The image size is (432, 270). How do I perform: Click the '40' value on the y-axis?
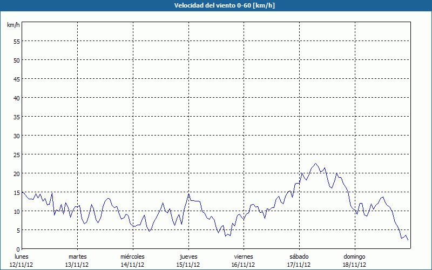point(16,98)
